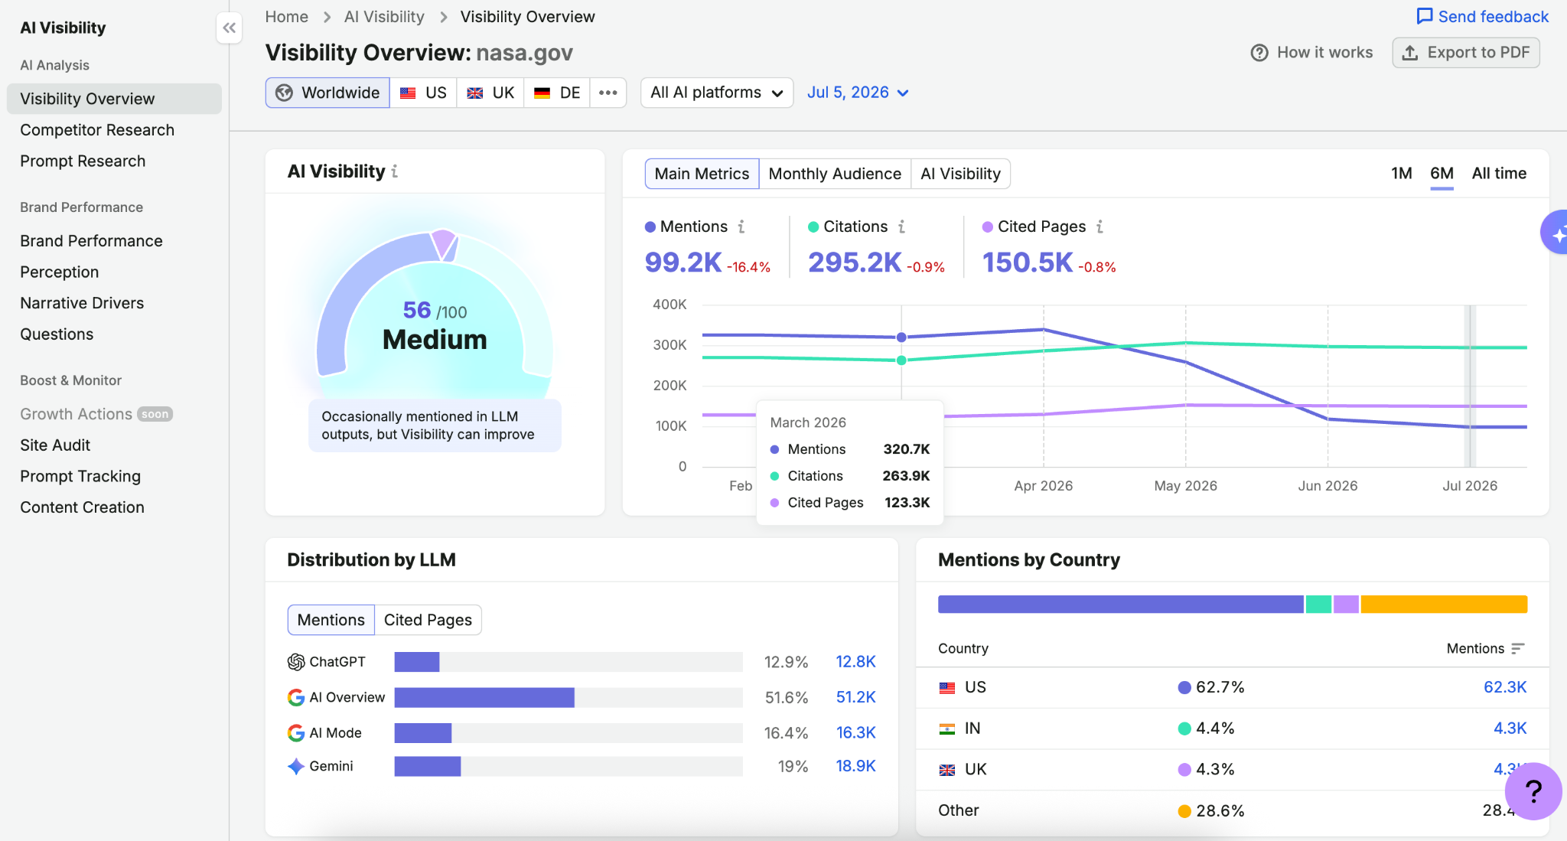This screenshot has width=1567, height=841.
Task: Click the UK flag in country table
Action: [947, 770]
